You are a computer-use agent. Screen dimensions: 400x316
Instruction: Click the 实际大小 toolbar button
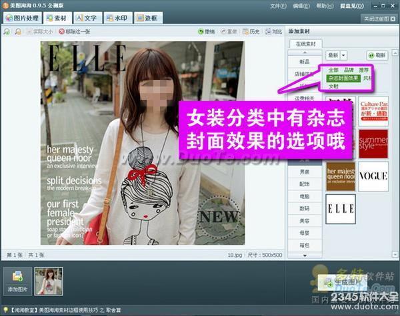point(39,31)
